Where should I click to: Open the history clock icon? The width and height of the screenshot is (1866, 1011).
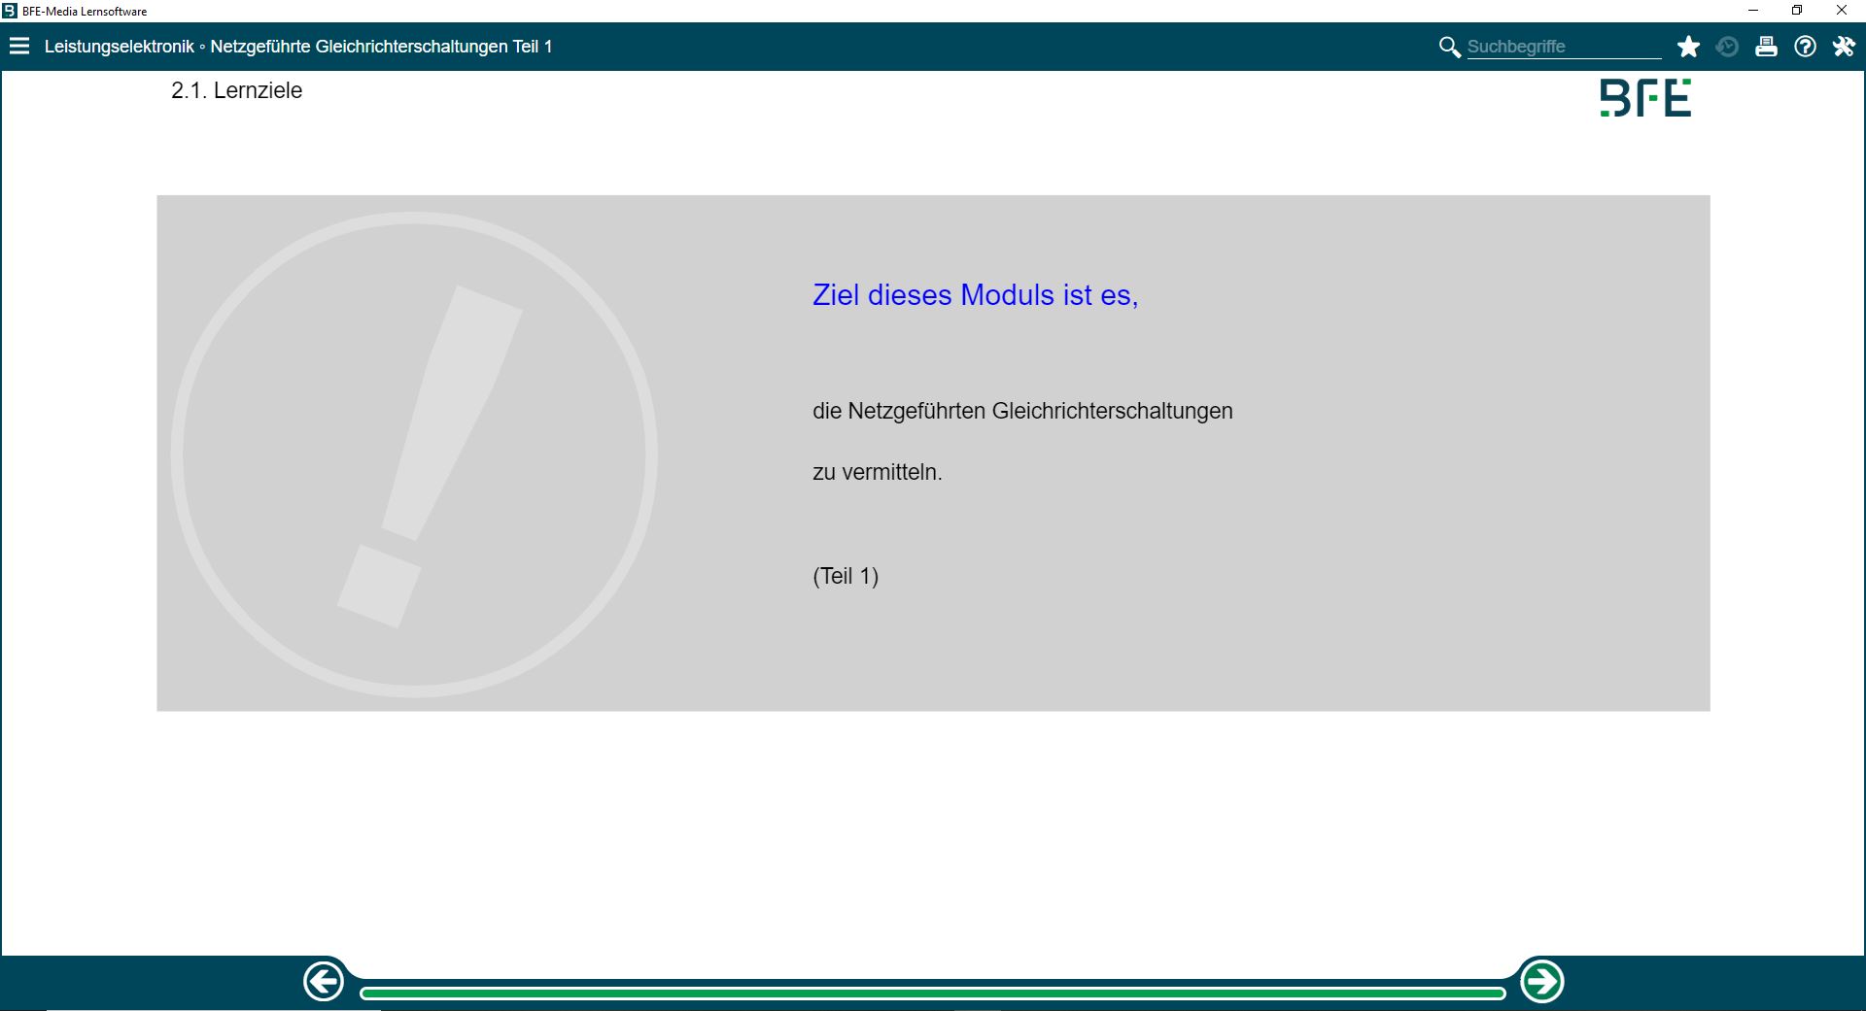point(1727,47)
